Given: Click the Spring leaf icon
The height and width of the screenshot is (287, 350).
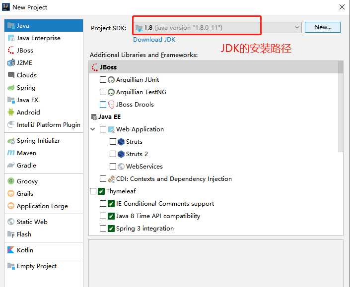Looking at the screenshot, I should [11, 88].
